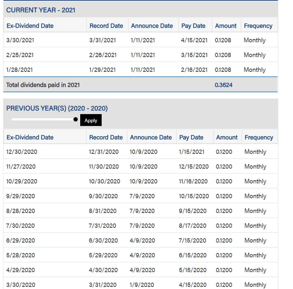Click the Apply button
The height and width of the screenshot is (289, 293).
[91, 120]
